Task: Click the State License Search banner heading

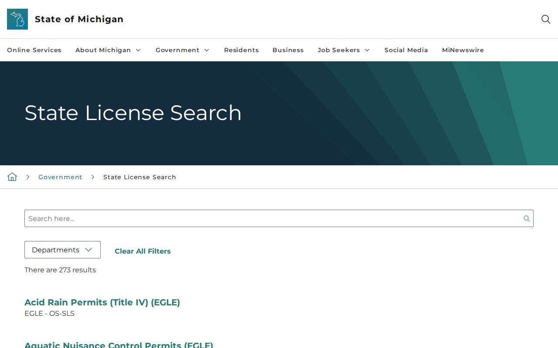Action: pyautogui.click(x=133, y=113)
